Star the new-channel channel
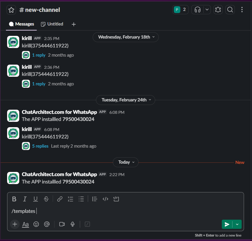The image size is (252, 241). [x=11, y=10]
